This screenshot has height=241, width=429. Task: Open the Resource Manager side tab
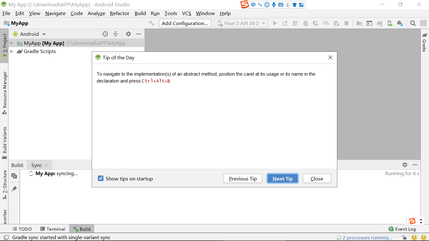pyautogui.click(x=4, y=93)
